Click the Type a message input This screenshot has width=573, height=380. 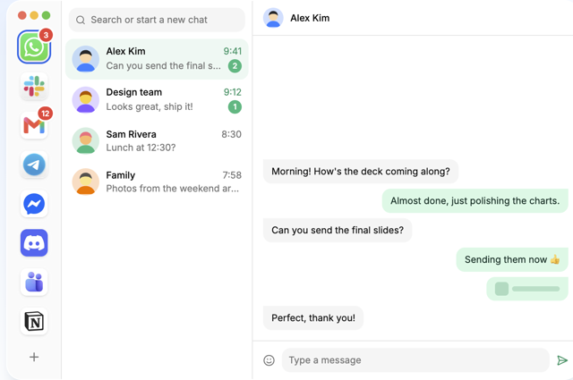[x=415, y=360]
